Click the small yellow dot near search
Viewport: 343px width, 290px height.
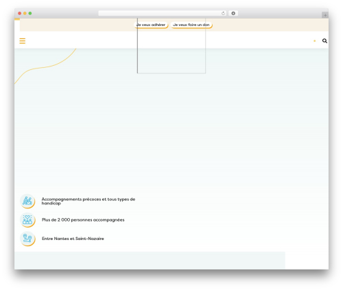(x=315, y=41)
